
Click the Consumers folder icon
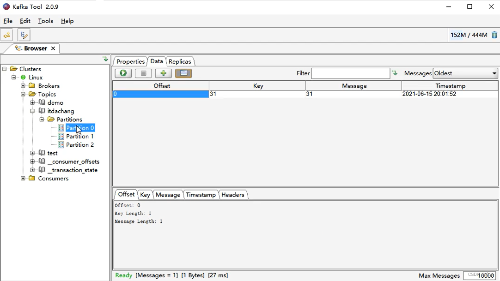pyautogui.click(x=32, y=178)
